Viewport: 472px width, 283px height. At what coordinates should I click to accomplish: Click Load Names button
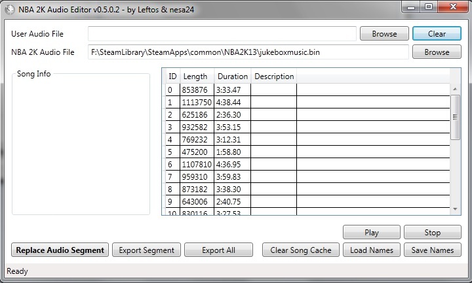[372, 250]
